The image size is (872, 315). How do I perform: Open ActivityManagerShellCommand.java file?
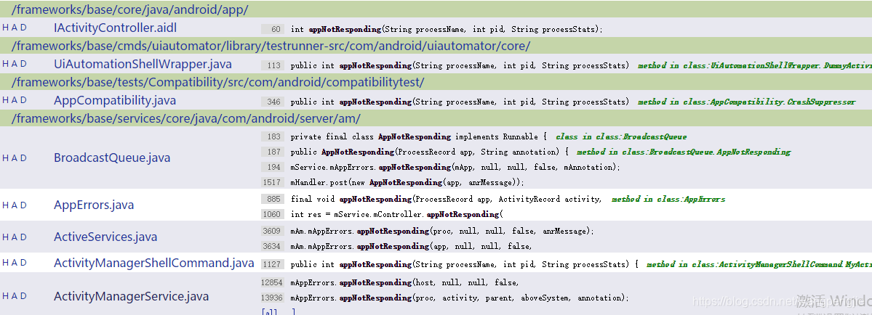(154, 263)
